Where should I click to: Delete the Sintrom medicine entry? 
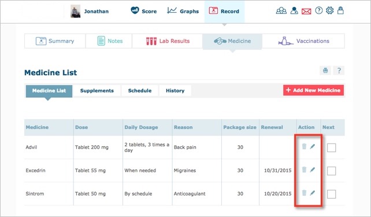click(x=305, y=193)
